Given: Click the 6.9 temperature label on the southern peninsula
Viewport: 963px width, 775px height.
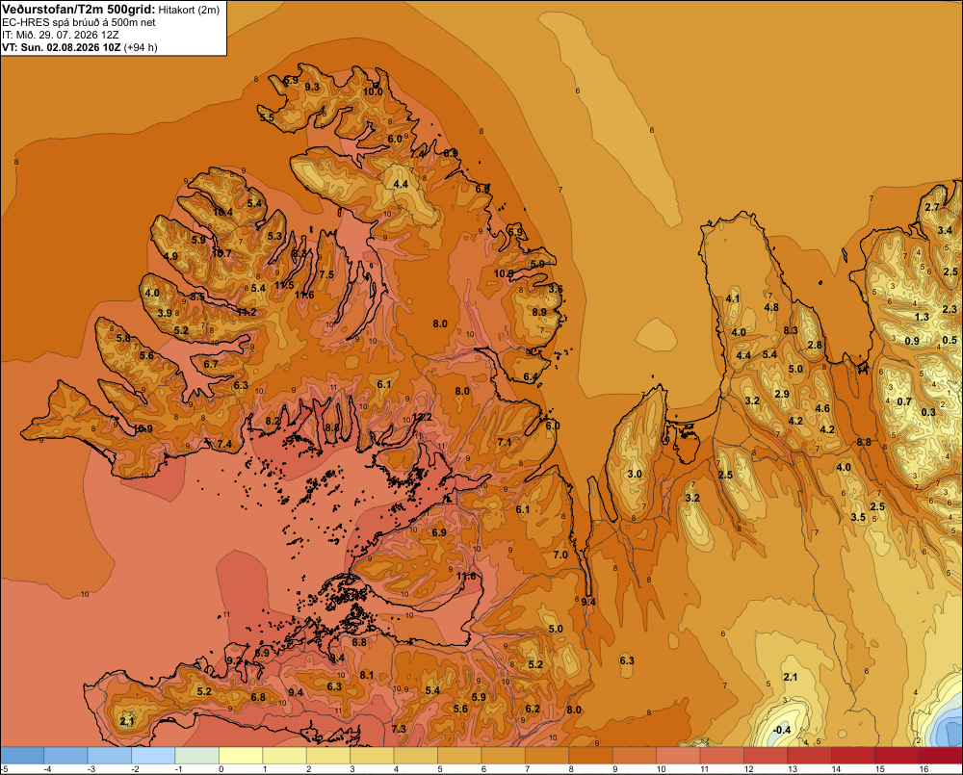Looking at the screenshot, I should click(x=439, y=531).
